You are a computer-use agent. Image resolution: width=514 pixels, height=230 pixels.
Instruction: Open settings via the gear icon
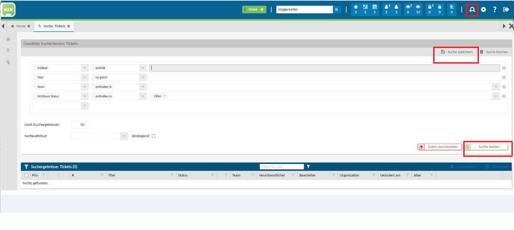click(x=484, y=9)
